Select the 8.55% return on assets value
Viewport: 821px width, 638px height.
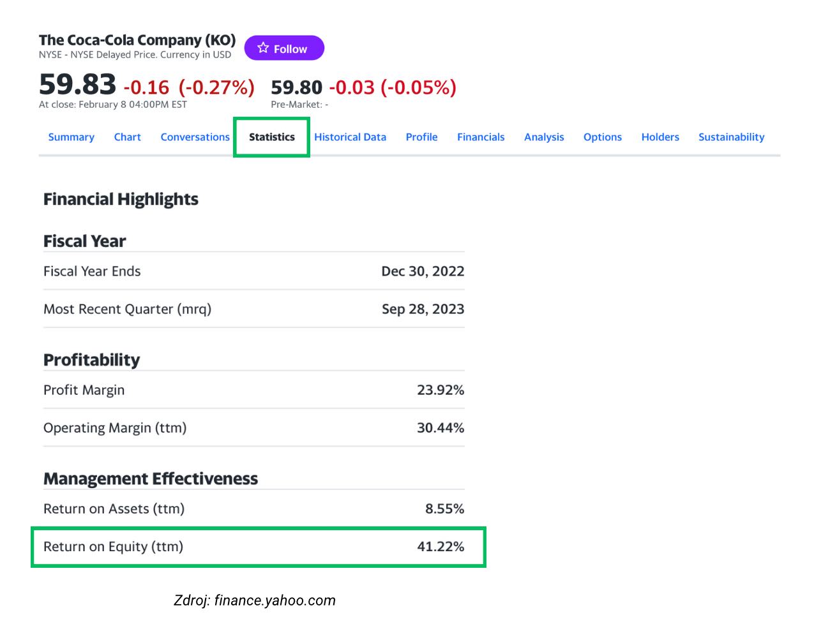click(x=445, y=508)
